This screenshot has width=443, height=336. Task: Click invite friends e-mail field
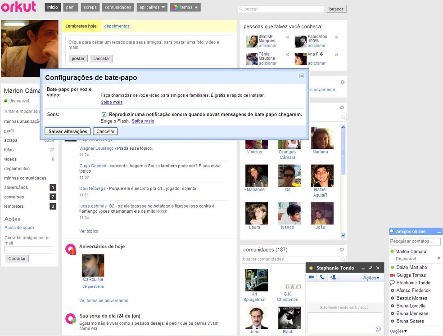point(29,250)
